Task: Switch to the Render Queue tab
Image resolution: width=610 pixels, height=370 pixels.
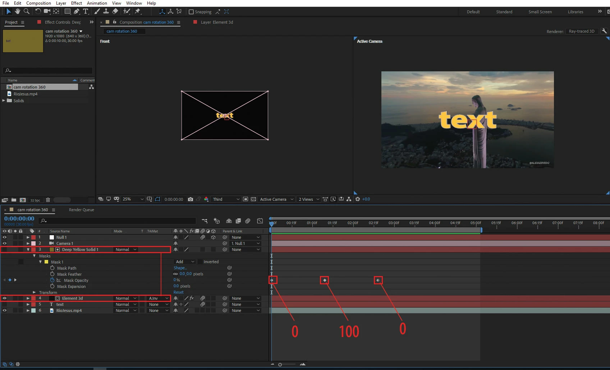Action: [81, 210]
